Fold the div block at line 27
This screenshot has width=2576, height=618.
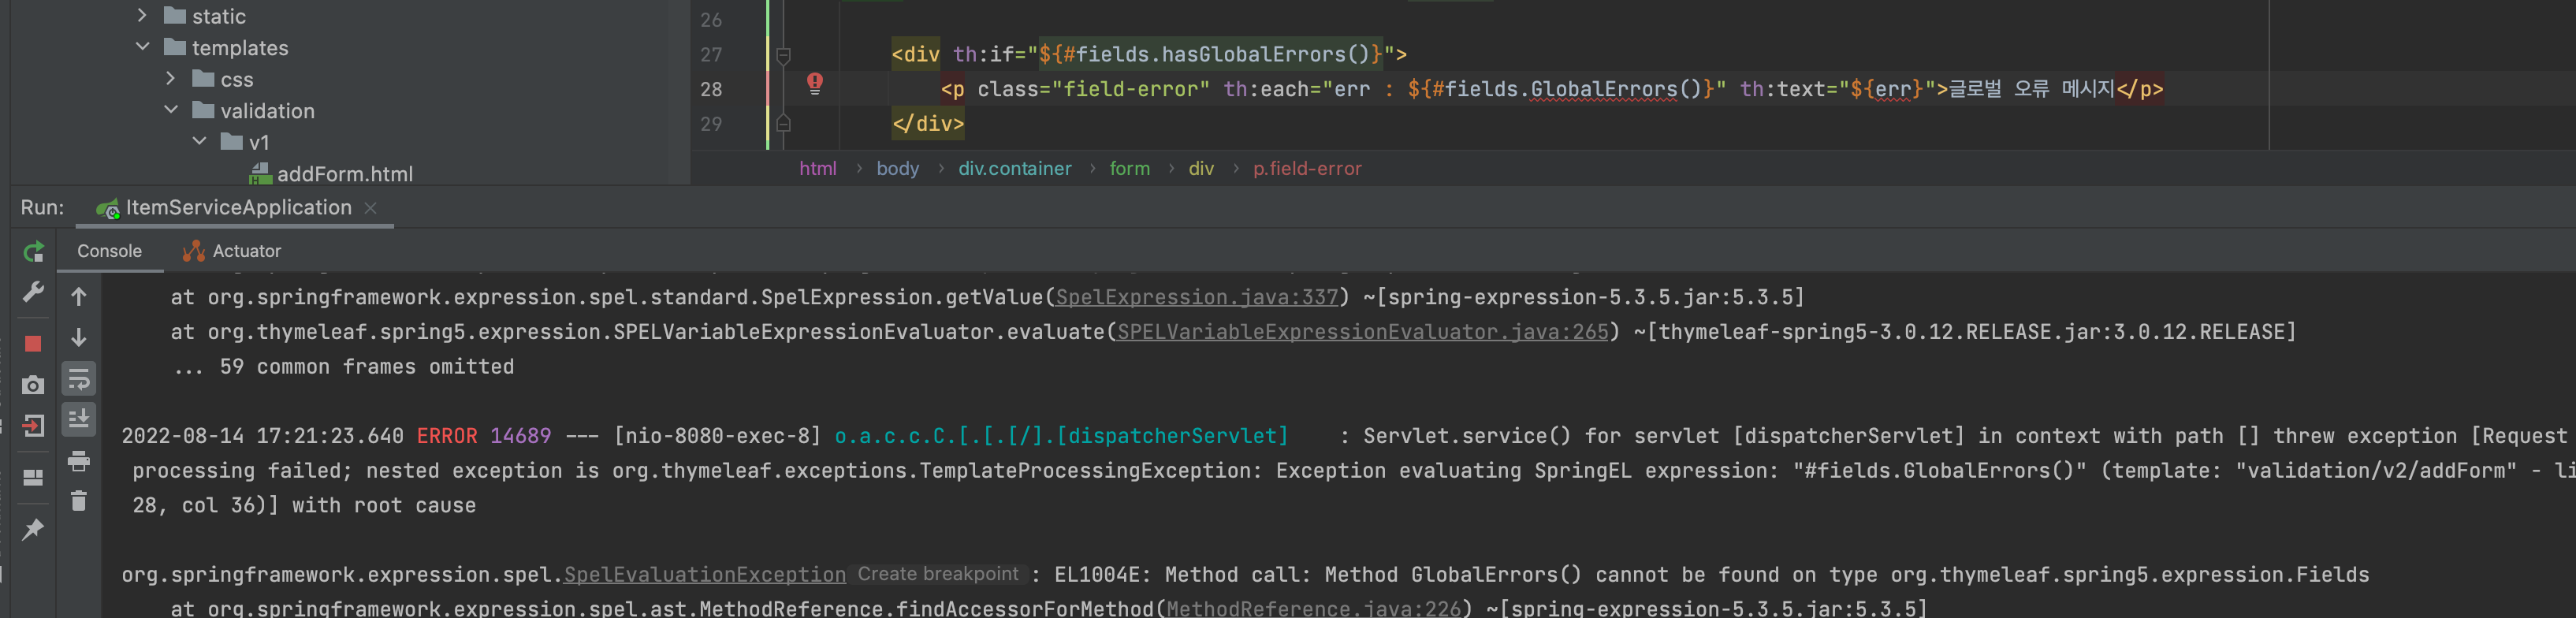click(784, 54)
